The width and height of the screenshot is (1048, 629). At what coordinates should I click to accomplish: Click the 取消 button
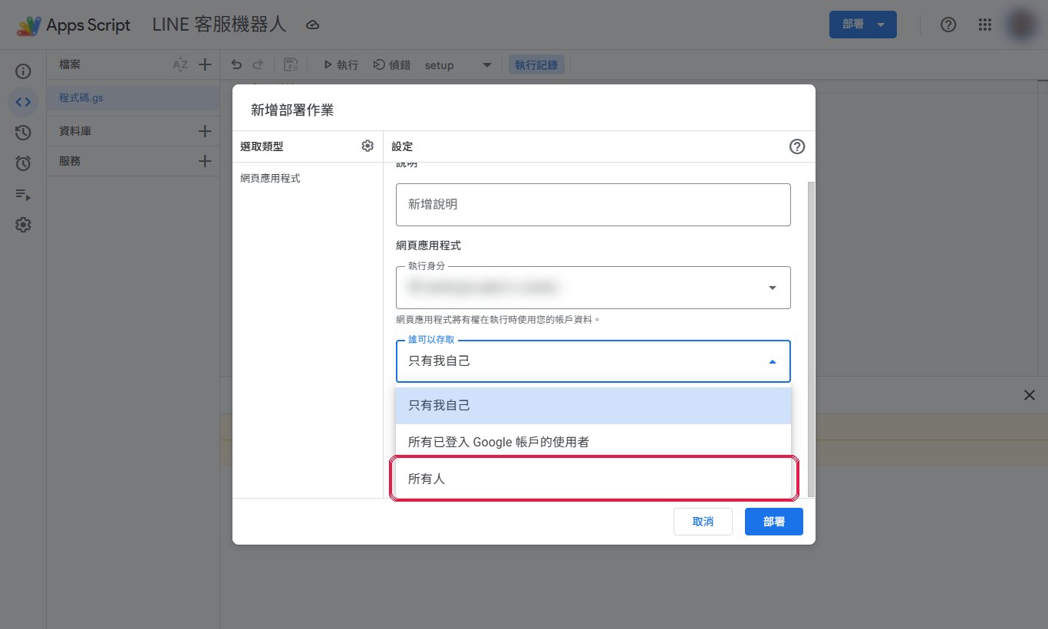click(x=703, y=522)
